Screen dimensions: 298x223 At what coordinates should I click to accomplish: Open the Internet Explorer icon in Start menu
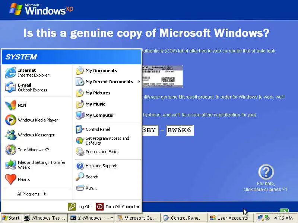coord(10,72)
